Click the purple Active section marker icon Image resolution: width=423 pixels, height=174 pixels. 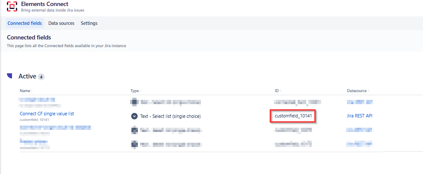9,76
